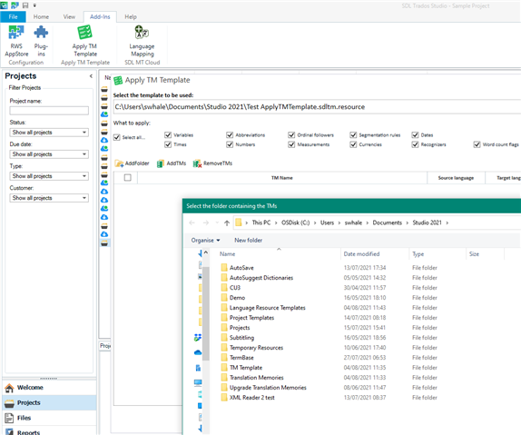Select Projects view in navigation pane
521x435 pixels.
[x=49, y=402]
